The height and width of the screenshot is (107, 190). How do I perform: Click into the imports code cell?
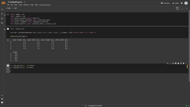click(x=97, y=19)
